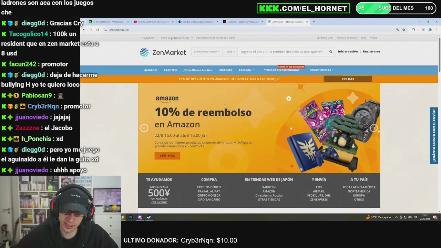The height and width of the screenshot is (248, 441).
Task: Open the Nuestra empresa link
Action: (x=347, y=38)
